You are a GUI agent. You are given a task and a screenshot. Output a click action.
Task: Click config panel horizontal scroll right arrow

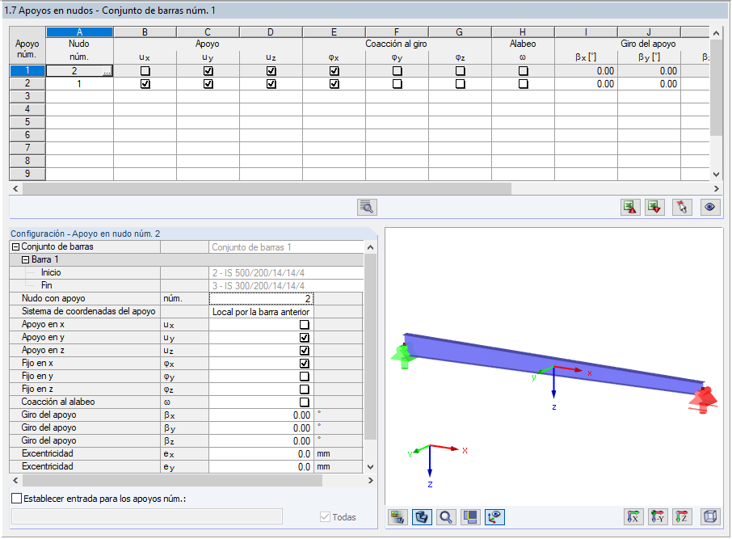click(x=370, y=480)
